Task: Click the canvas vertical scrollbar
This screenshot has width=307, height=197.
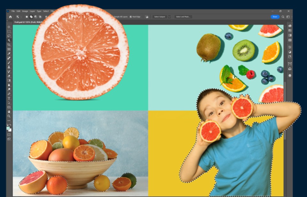Action: point(285,110)
